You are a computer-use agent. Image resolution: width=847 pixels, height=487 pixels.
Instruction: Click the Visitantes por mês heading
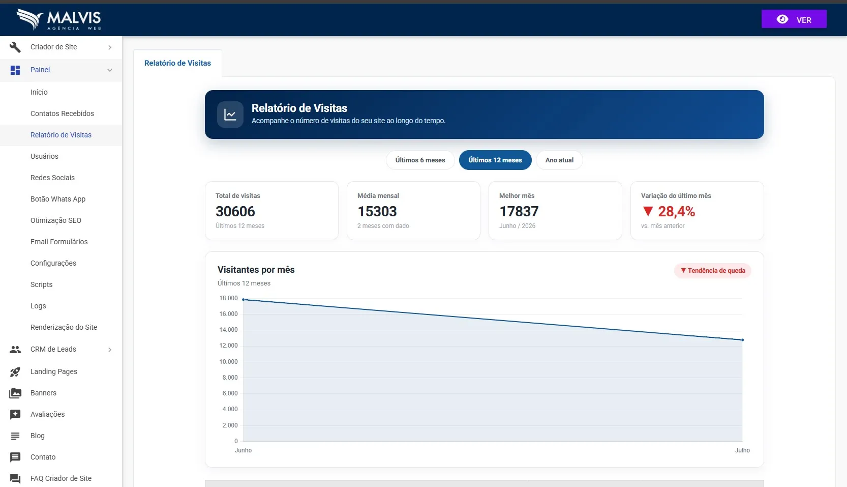click(256, 270)
